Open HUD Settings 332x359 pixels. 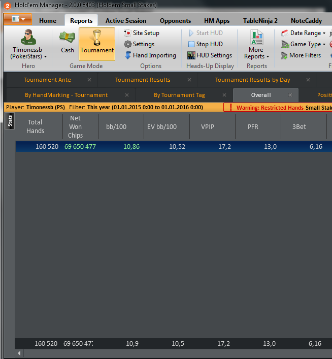tap(210, 55)
